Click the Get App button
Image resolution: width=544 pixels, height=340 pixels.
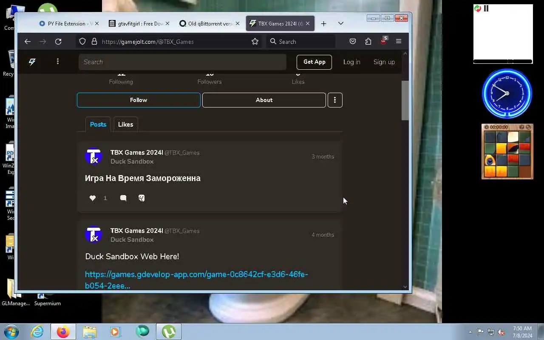click(314, 62)
